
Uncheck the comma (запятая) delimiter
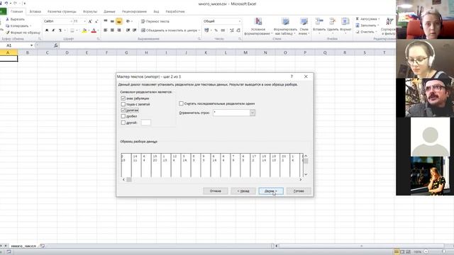(123, 110)
